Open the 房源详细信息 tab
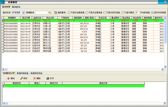This screenshot has height=107, width=168. click(x=22, y=73)
